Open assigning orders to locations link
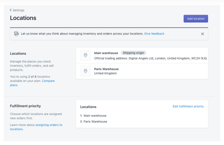The height and width of the screenshot is (145, 224). (49, 125)
